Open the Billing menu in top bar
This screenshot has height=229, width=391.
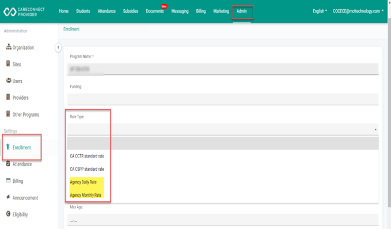[x=201, y=11]
